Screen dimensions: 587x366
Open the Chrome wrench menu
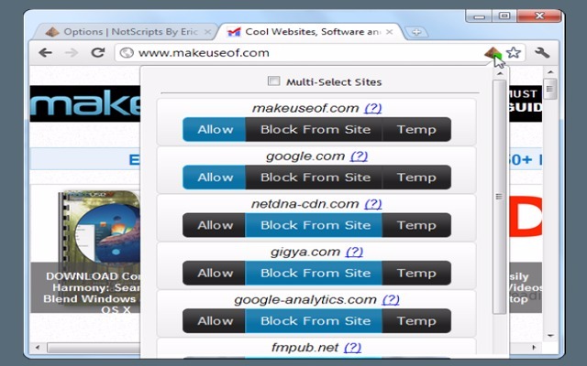pos(542,52)
